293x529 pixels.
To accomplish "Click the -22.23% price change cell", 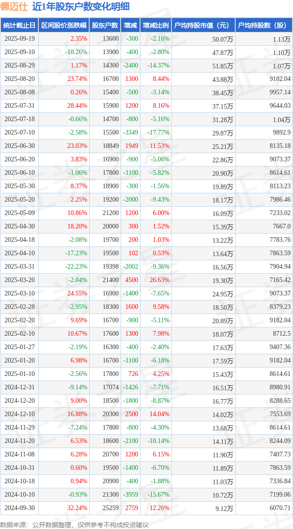I will click(76, 267).
